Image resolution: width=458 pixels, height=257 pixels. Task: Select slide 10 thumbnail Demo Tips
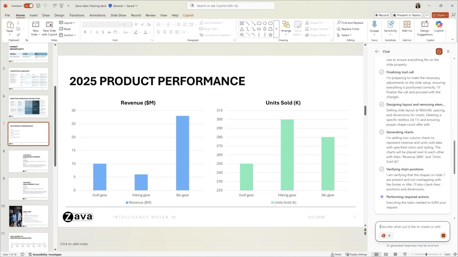[x=28, y=216]
